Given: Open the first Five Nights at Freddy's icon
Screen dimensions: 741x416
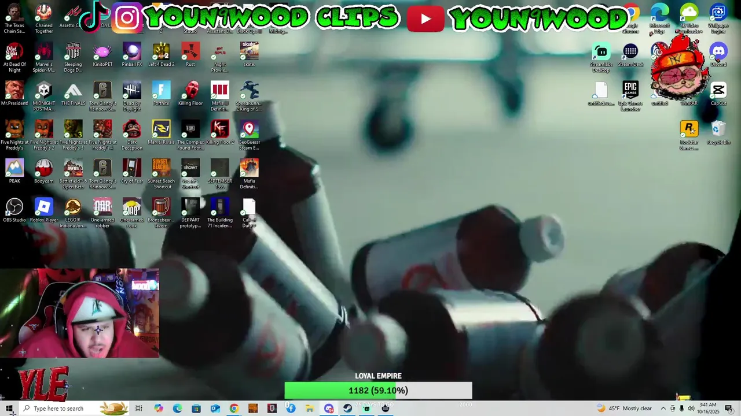Looking at the screenshot, I should (x=14, y=135).
